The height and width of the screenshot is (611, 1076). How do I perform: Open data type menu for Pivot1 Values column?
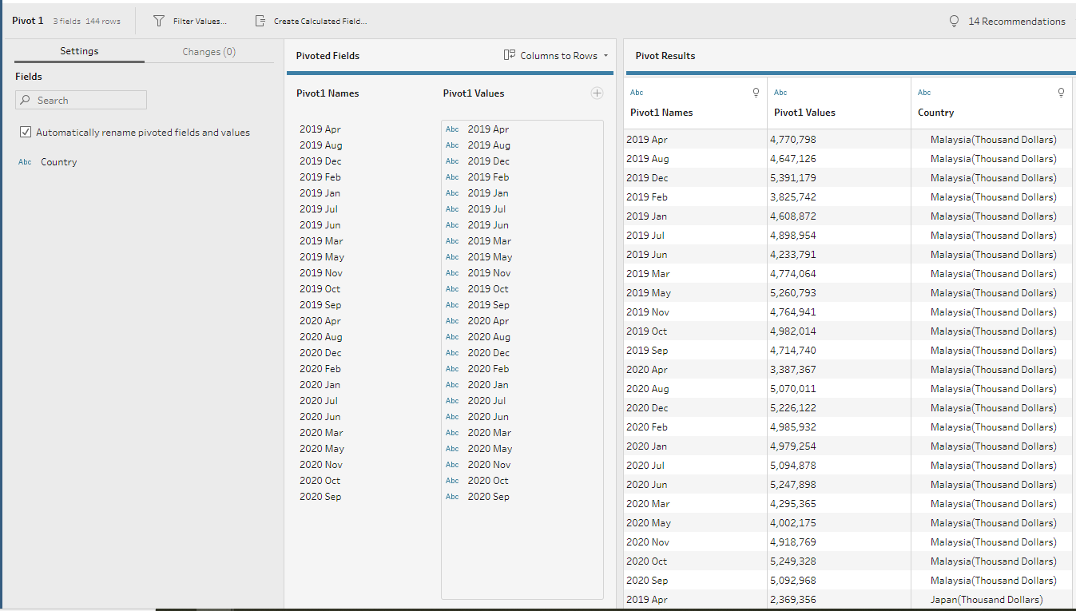pos(780,93)
